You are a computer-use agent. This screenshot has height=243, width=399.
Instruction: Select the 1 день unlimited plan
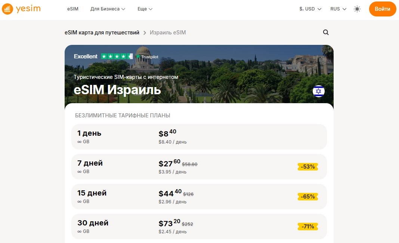[x=199, y=137]
